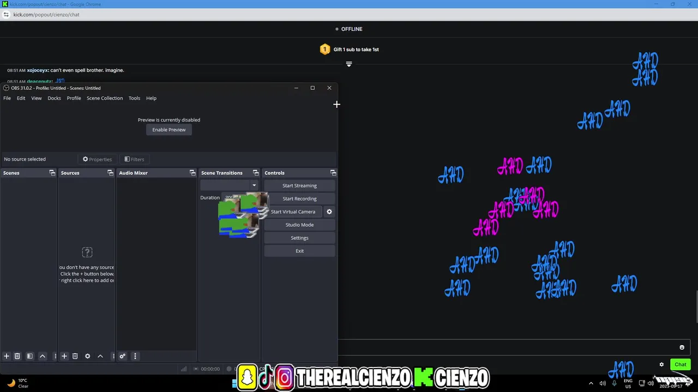Click the emoji picker in Kick chat input
The image size is (698, 392).
682,347
